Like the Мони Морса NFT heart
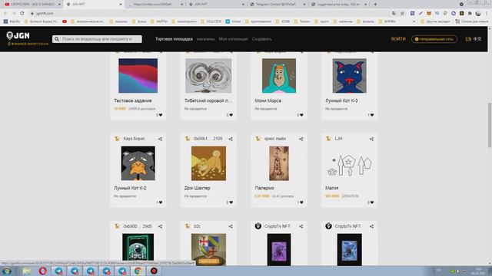 [x=301, y=115]
